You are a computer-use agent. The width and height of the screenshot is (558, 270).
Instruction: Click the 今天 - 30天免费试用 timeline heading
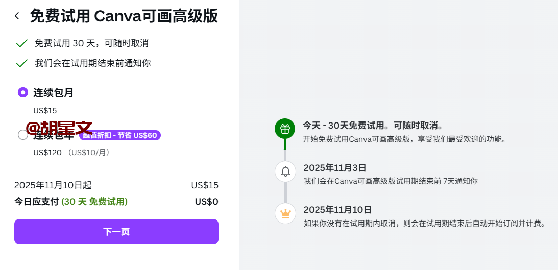[x=373, y=126]
